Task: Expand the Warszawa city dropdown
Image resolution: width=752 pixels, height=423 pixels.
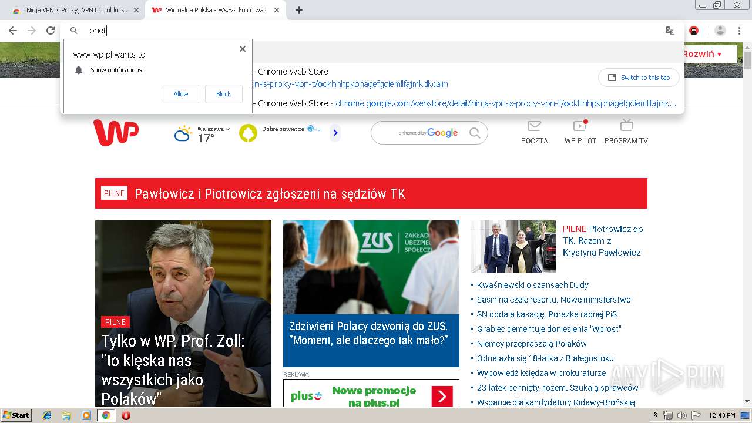Action: 213,129
